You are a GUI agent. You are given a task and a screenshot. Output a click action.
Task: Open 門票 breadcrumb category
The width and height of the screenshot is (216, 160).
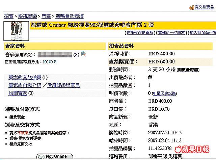click(x=46, y=16)
